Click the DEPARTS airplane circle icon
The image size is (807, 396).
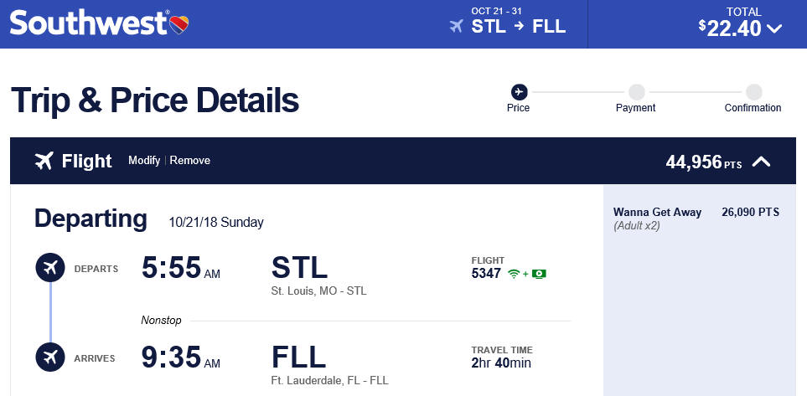pyautogui.click(x=50, y=267)
